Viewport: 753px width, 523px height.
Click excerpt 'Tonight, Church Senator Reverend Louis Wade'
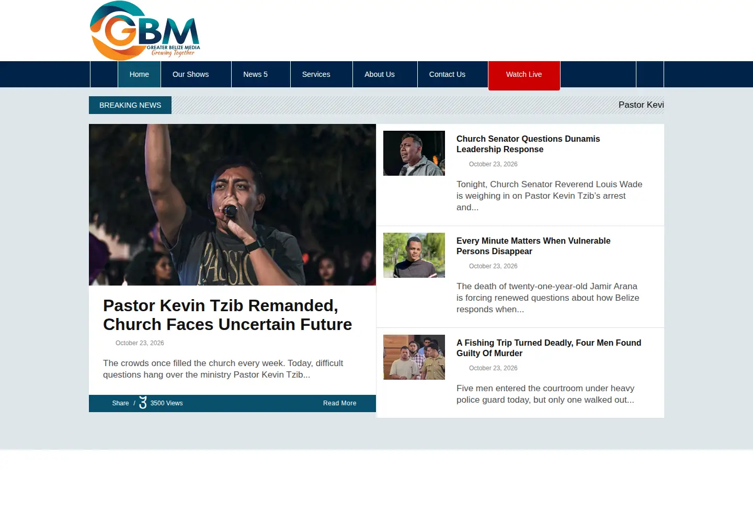pyautogui.click(x=549, y=196)
